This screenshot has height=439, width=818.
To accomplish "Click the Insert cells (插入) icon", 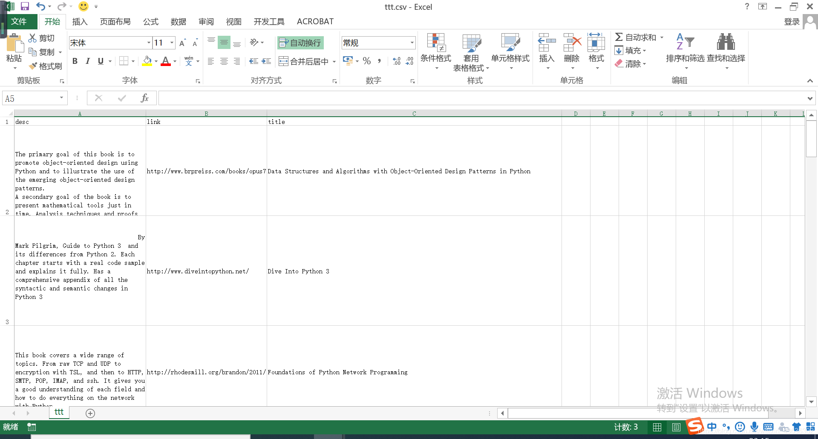I will [547, 42].
